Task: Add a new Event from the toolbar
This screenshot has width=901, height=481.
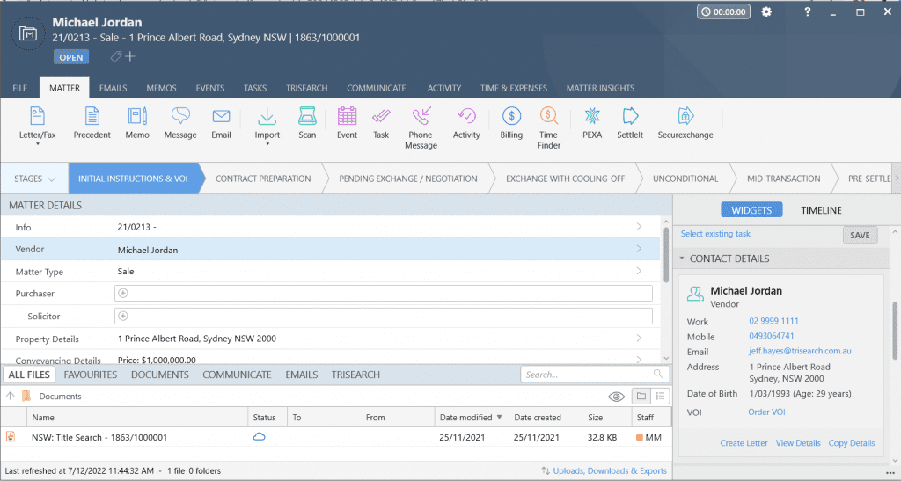Action: 347,116
